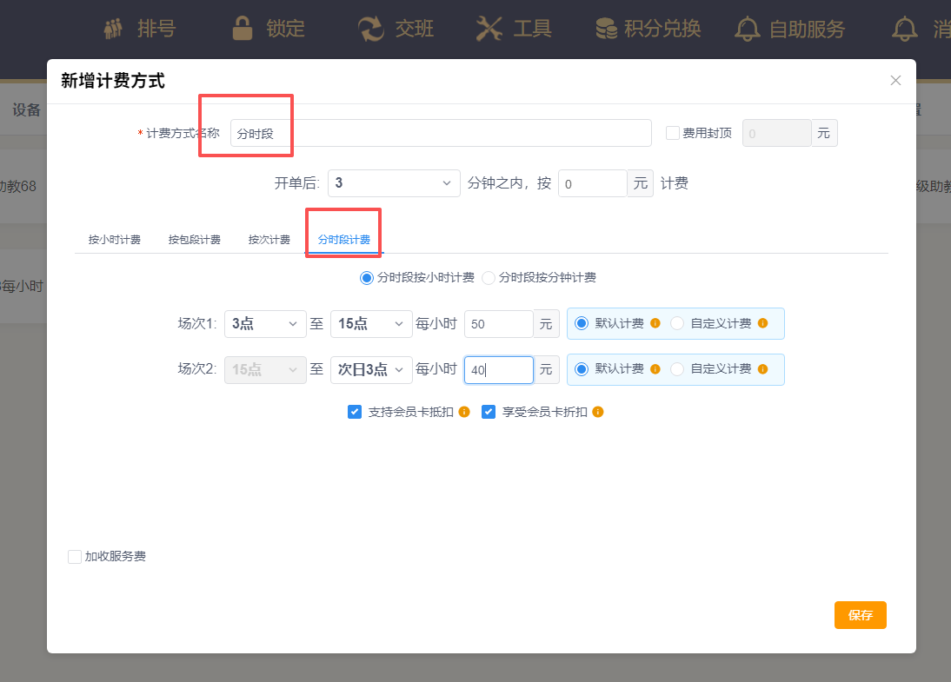Click info icon beside 享受会员卡折扣
The height and width of the screenshot is (682, 951).
(x=598, y=412)
